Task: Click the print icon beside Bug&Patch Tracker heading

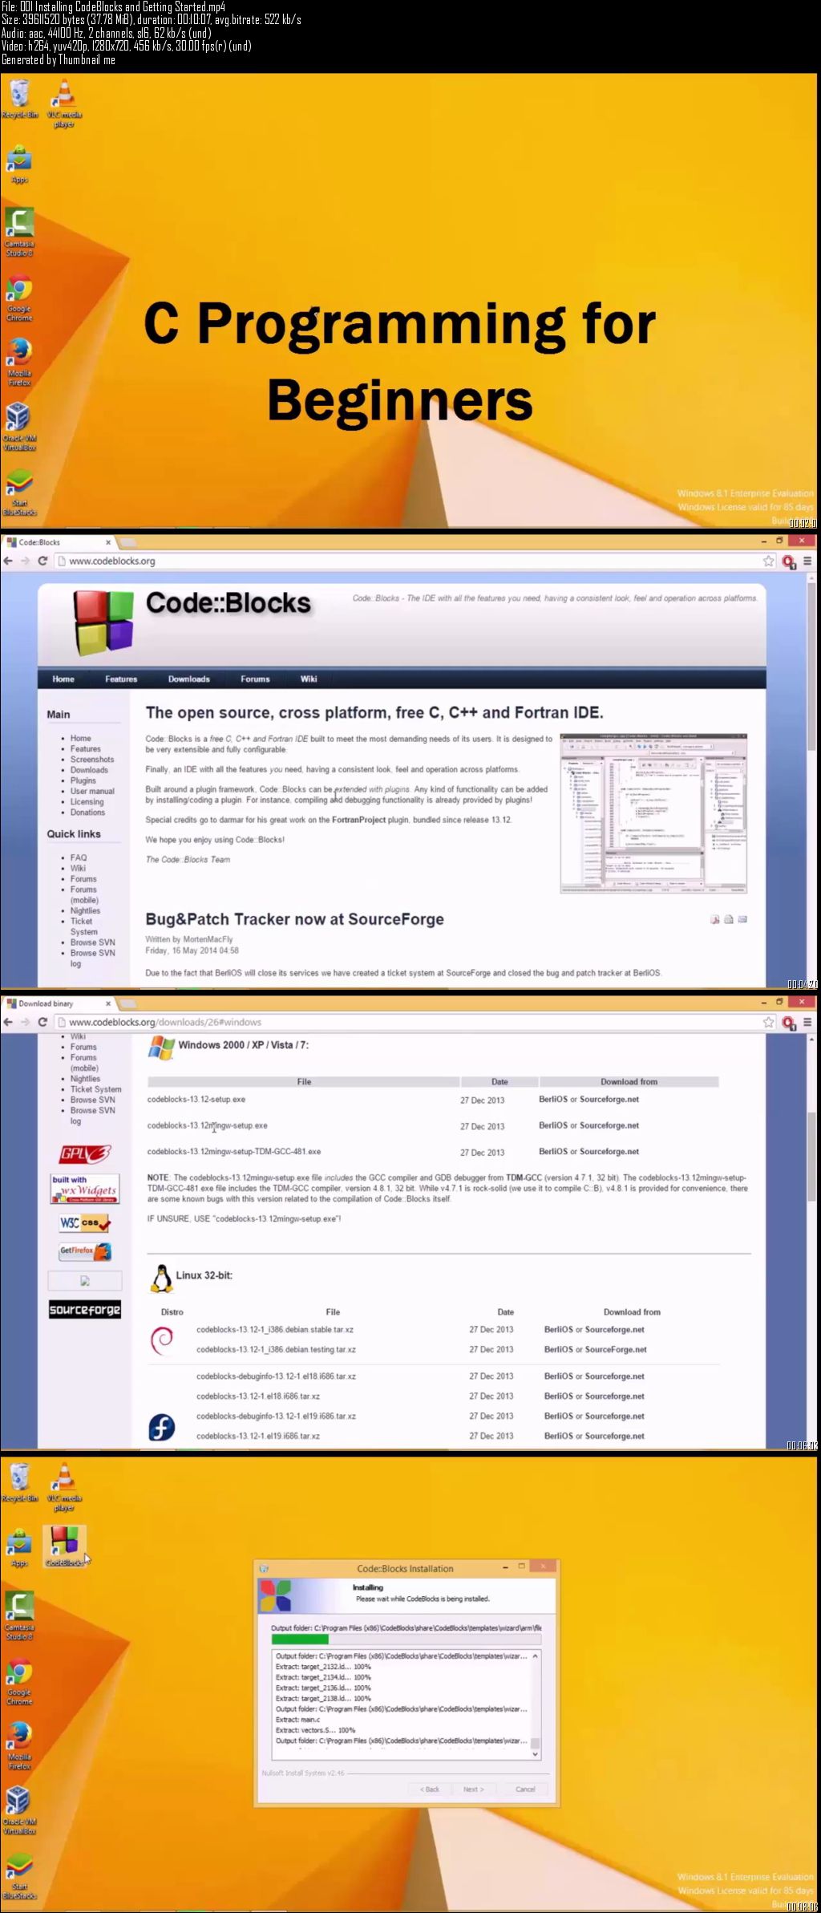Action: (x=729, y=919)
